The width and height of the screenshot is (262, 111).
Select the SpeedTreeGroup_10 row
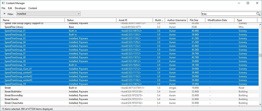click(129, 65)
